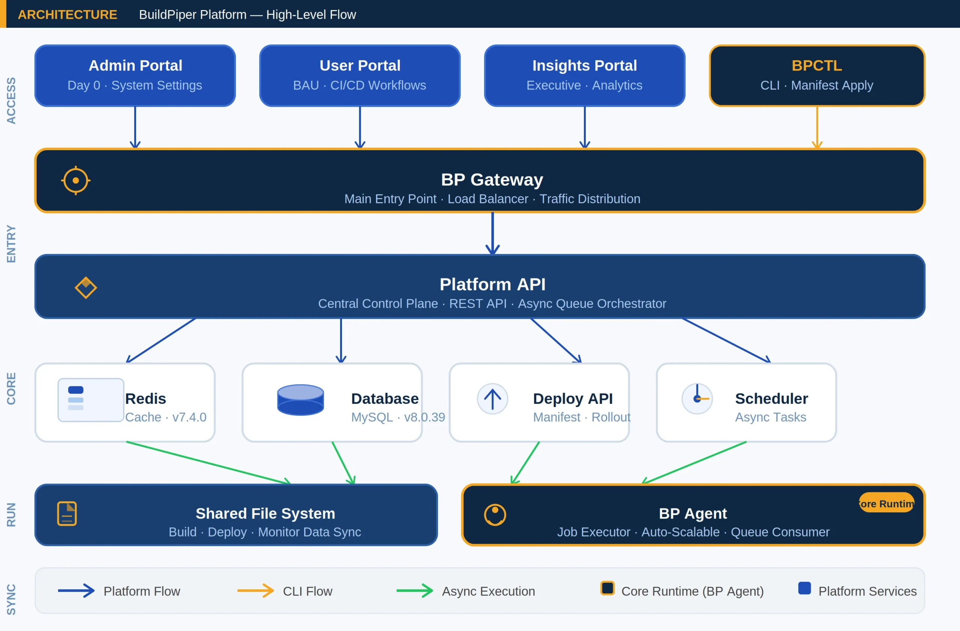Select the BP Agent gauge icon

[495, 514]
